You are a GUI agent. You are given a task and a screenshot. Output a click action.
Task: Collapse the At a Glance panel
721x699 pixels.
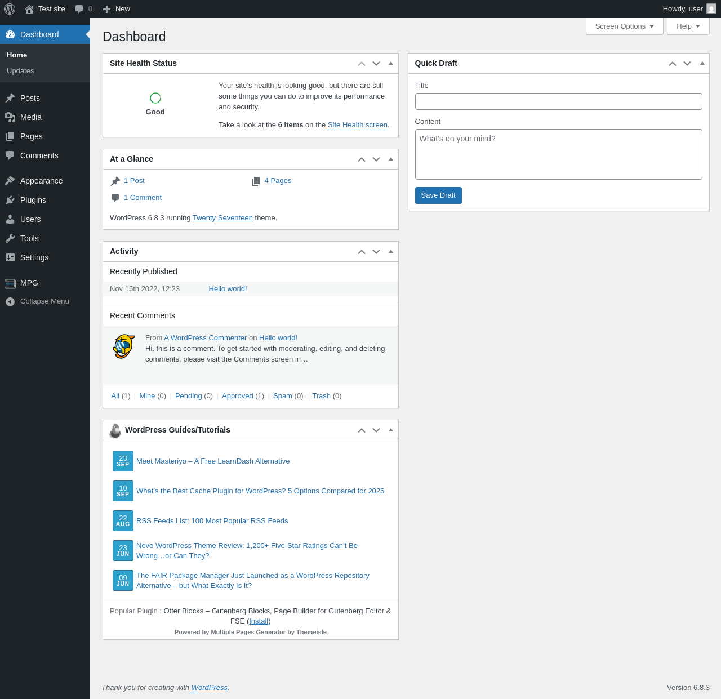pos(391,159)
